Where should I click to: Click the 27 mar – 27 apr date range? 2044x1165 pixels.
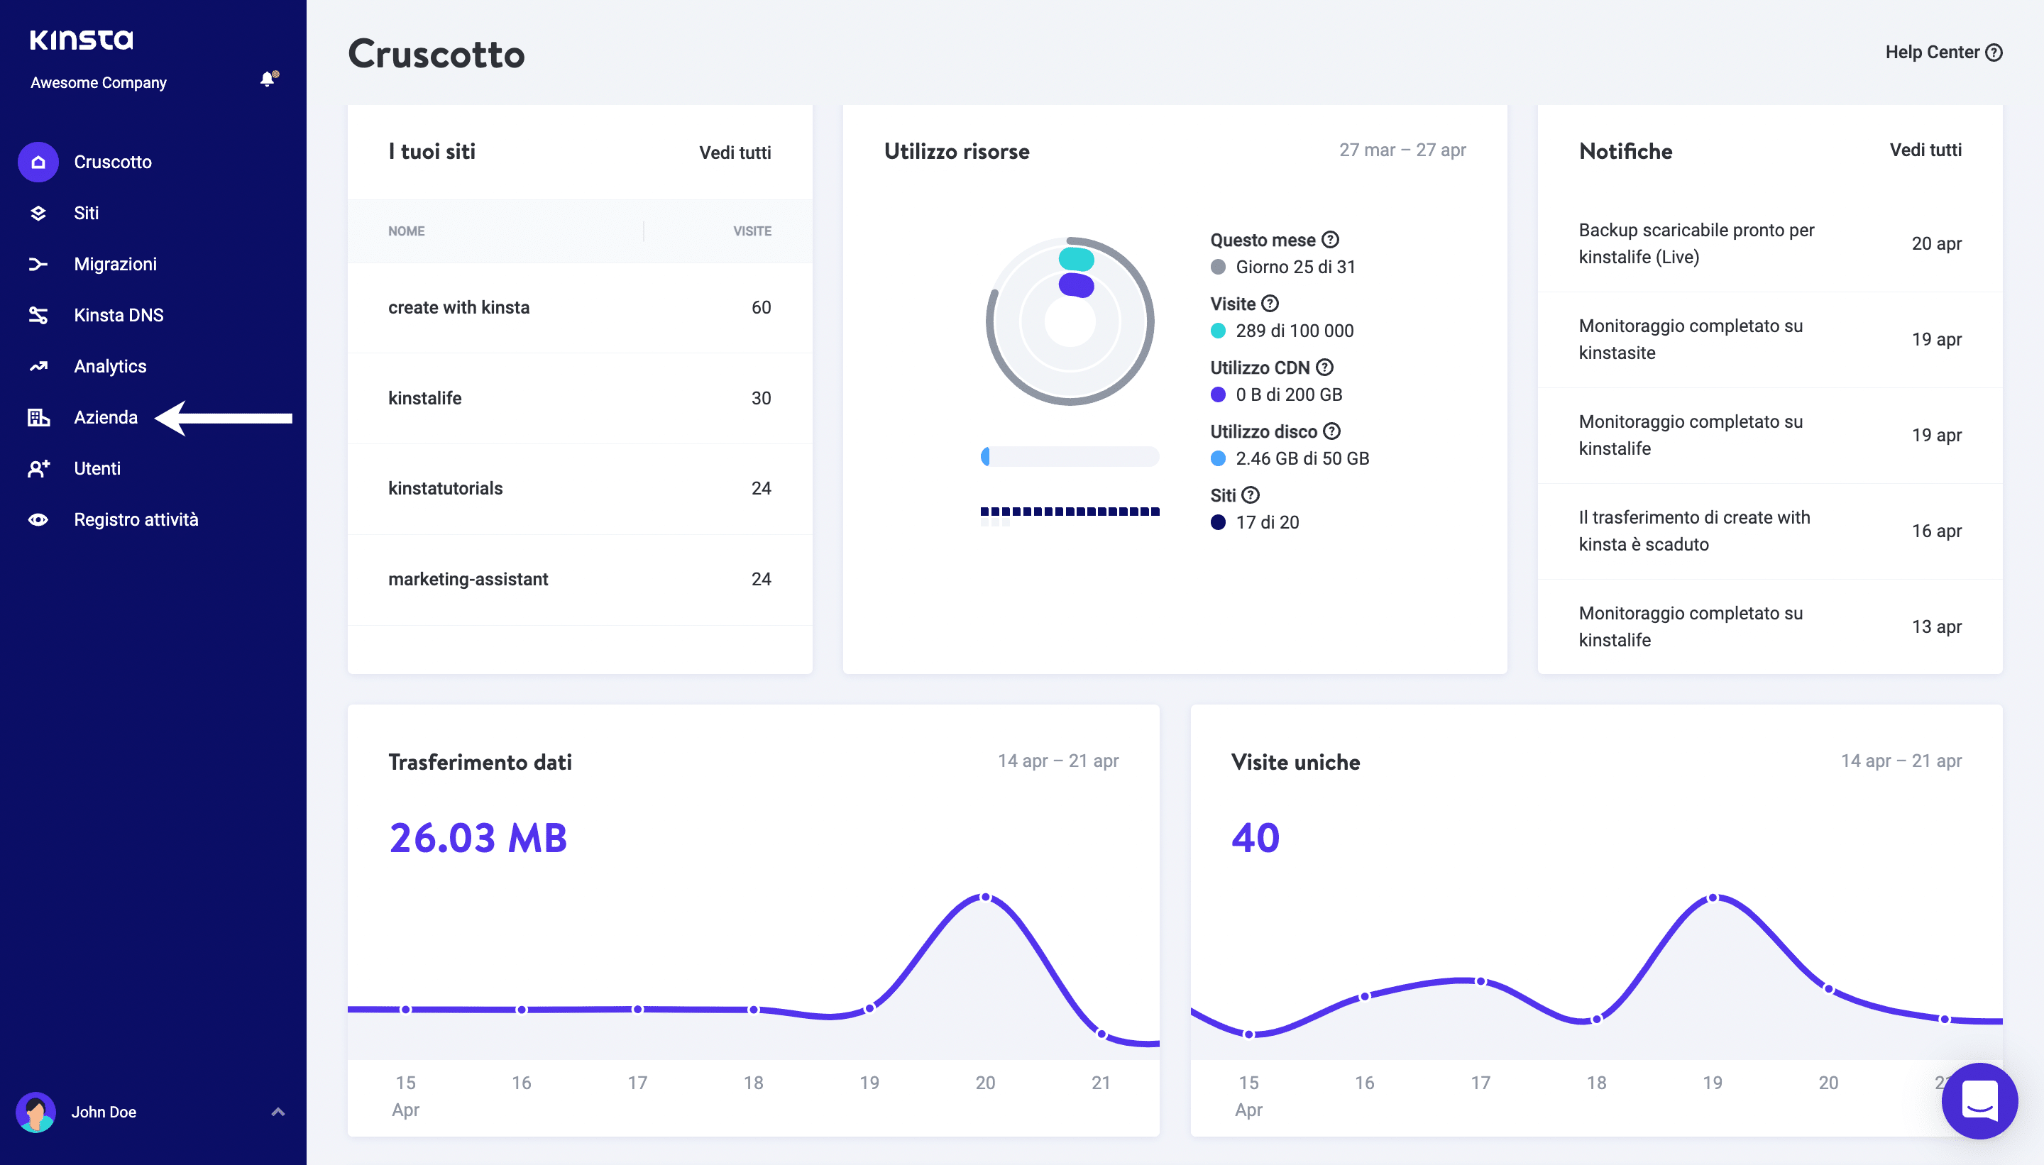1402,150
